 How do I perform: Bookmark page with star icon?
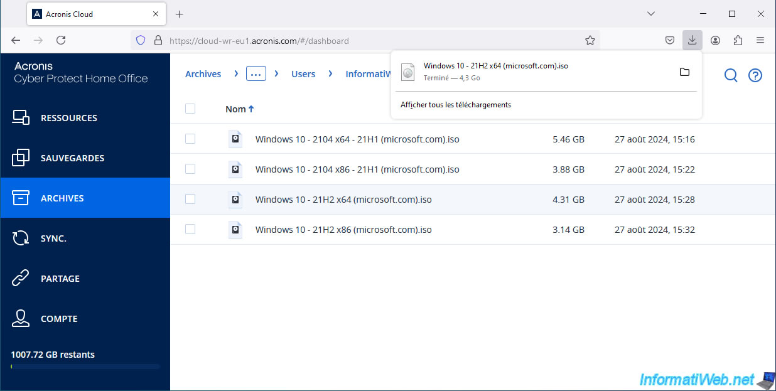[x=590, y=40]
